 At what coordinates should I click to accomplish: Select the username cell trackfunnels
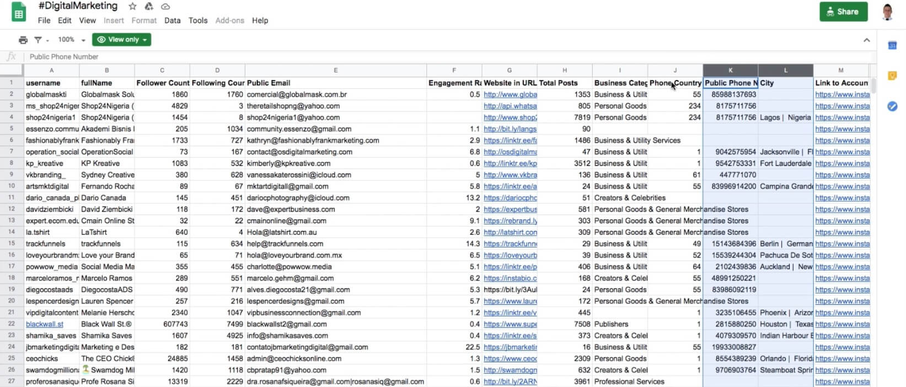pyautogui.click(x=51, y=244)
